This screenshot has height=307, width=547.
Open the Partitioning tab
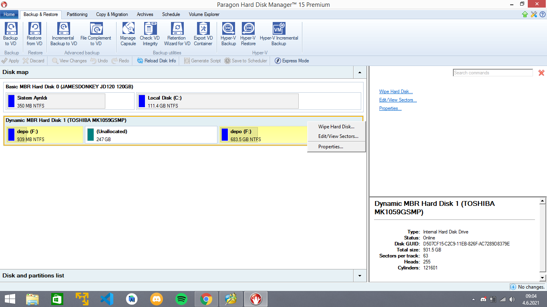77,14
